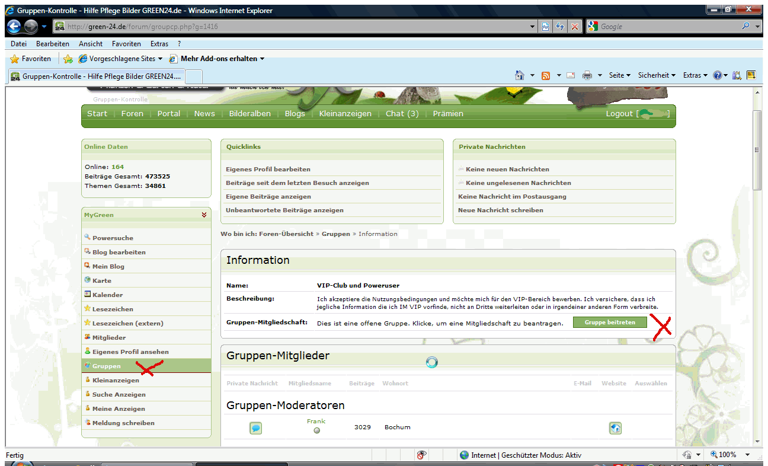The height and width of the screenshot is (466, 768).
Task: Click the Compatibility View icon in address bar
Action: click(546, 27)
